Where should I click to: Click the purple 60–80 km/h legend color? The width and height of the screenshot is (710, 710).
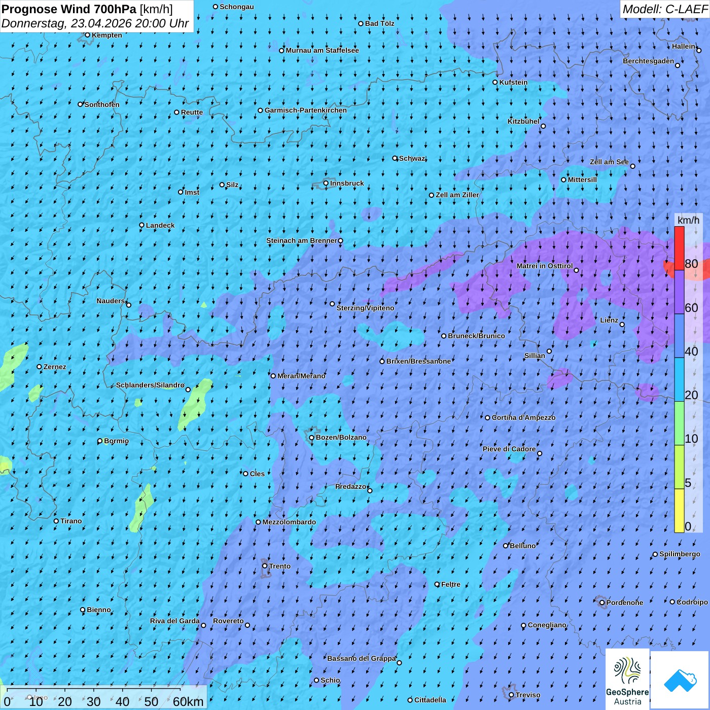(x=679, y=292)
